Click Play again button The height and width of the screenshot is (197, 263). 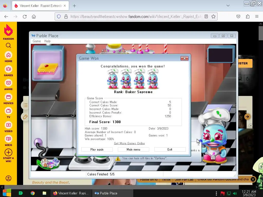point(97,150)
